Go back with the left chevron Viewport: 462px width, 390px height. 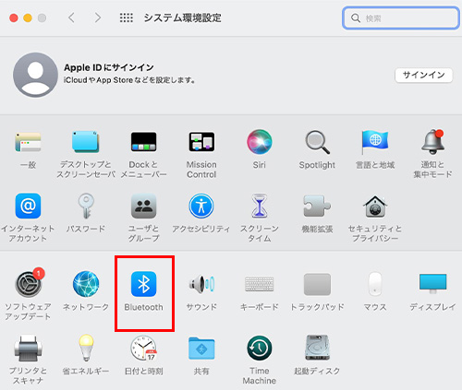tap(71, 18)
